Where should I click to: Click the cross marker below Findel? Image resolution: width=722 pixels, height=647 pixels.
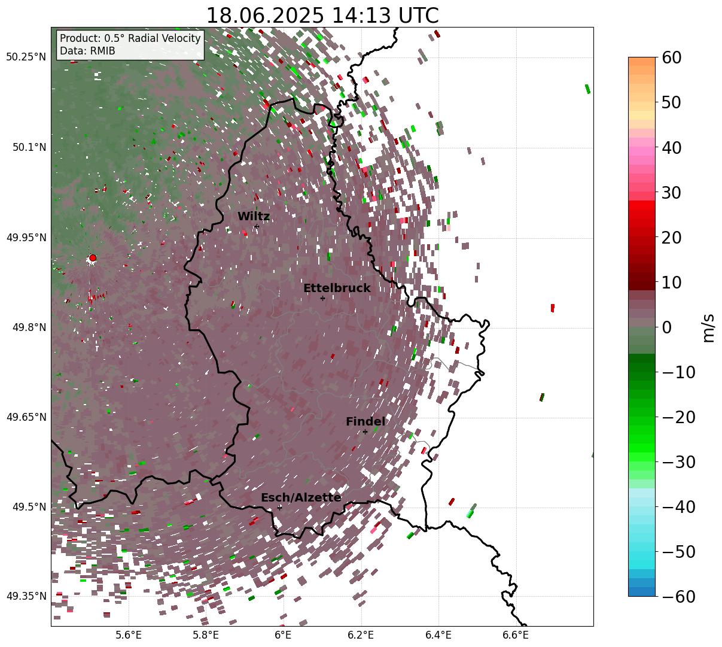365,432
